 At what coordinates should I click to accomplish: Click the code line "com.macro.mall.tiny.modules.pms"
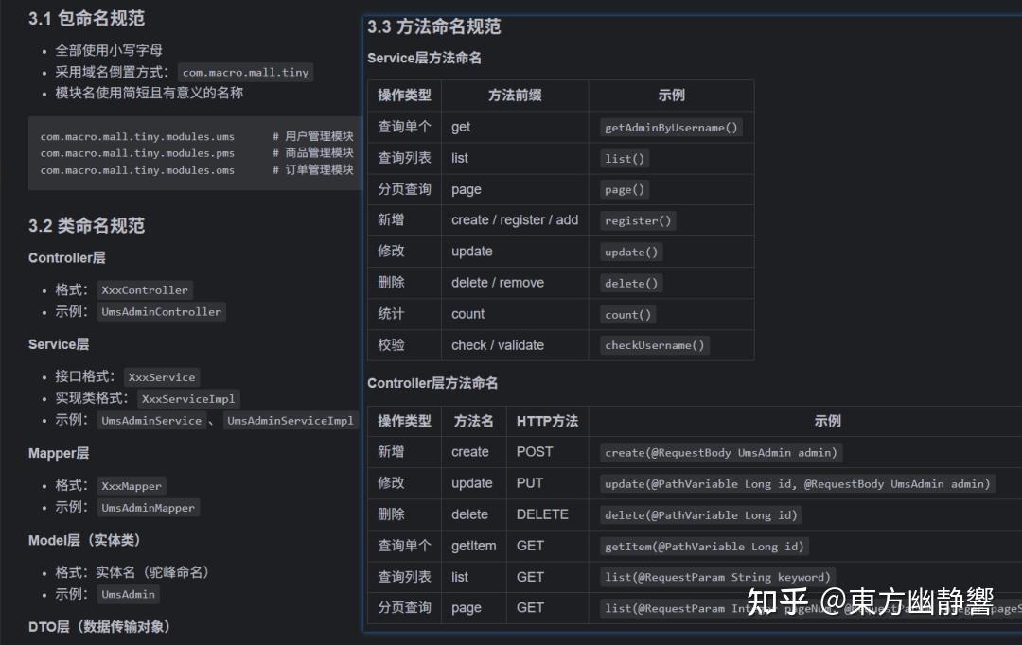click(137, 153)
